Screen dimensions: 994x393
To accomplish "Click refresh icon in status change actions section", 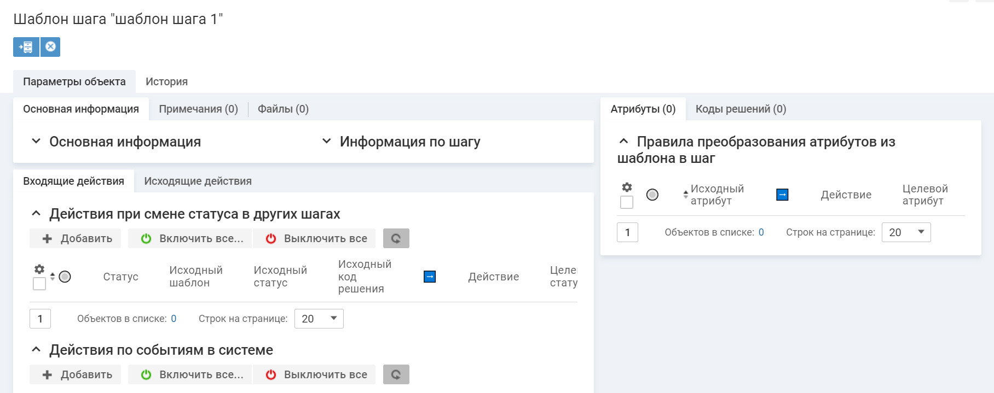I will [396, 238].
